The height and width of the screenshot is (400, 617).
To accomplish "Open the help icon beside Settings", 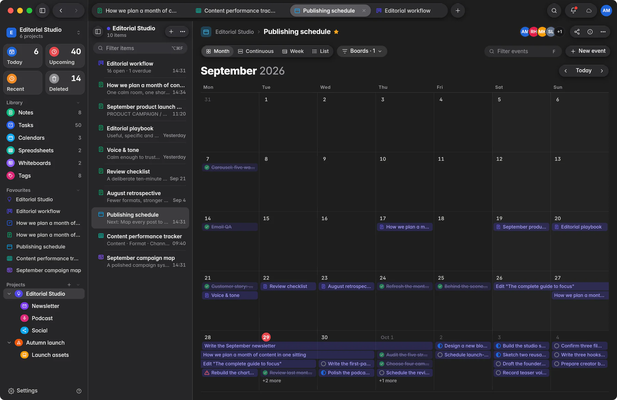I will (x=79, y=391).
